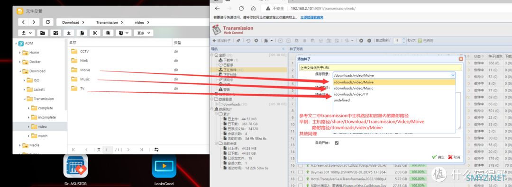Click Transmission breadcrumb in path bar
This screenshot has width=512, height=187.
point(107,23)
